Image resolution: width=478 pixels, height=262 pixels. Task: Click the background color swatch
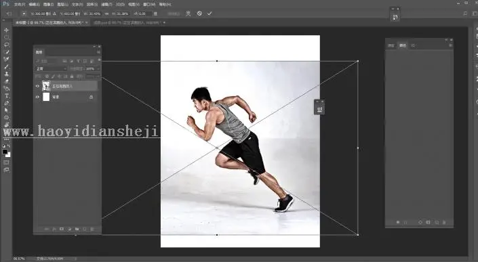pyautogui.click(x=8, y=154)
